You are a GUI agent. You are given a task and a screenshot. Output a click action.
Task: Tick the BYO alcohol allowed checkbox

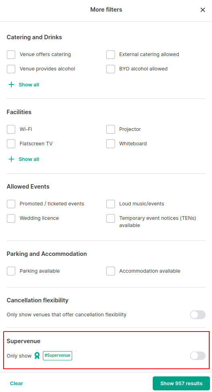tap(111, 69)
